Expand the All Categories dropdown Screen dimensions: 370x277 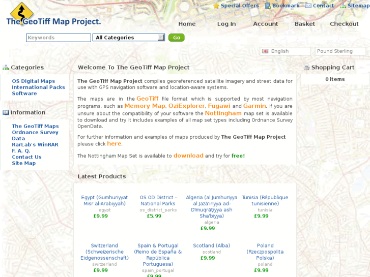[x=129, y=38]
